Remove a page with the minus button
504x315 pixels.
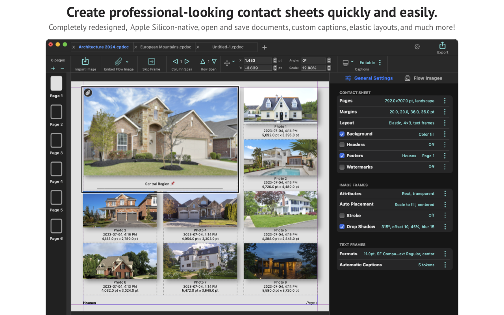[x=62, y=69]
